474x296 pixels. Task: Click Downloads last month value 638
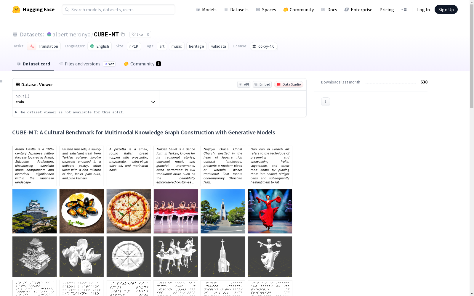424,82
